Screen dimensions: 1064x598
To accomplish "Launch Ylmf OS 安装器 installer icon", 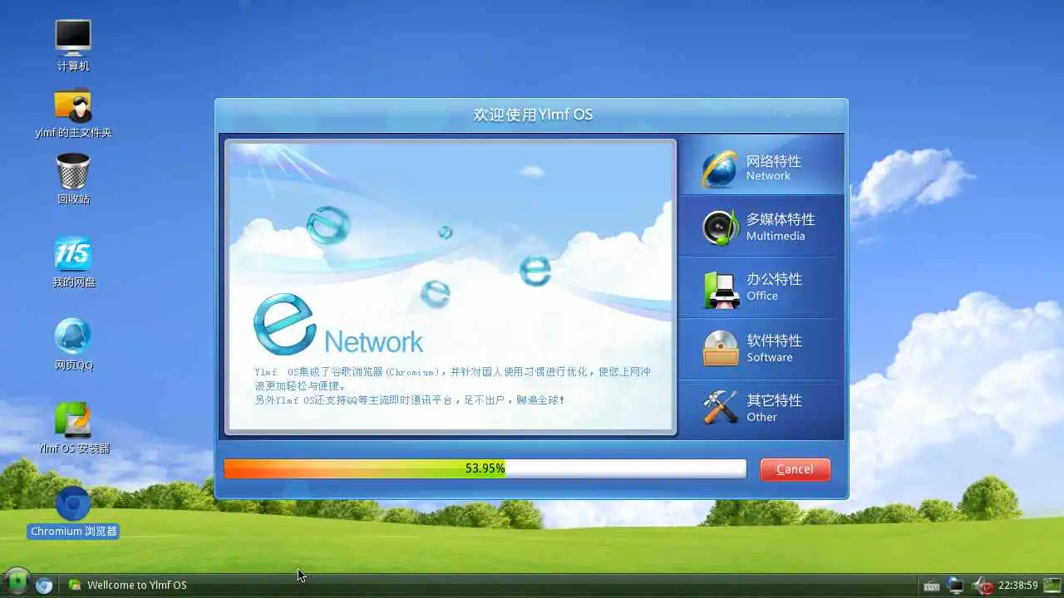I will point(73,427).
